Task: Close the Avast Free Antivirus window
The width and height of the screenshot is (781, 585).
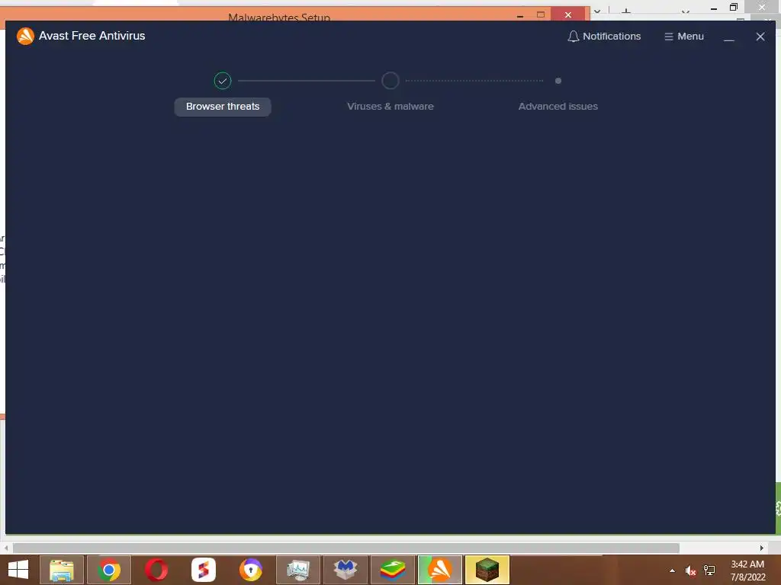Action: 760,37
